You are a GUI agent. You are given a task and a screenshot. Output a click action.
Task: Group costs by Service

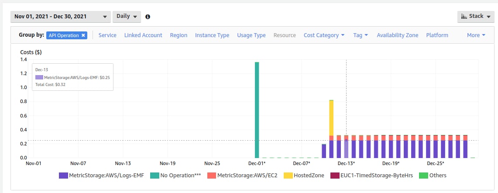[107, 35]
